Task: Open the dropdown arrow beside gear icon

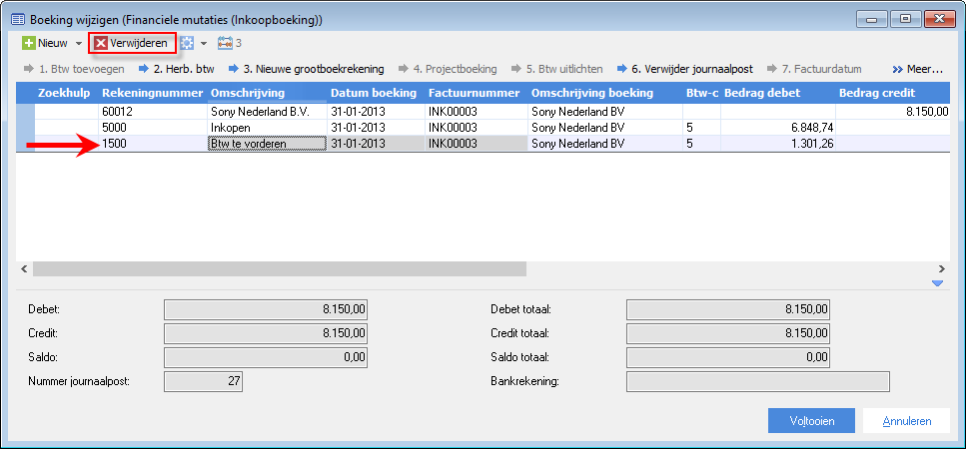Action: point(204,44)
